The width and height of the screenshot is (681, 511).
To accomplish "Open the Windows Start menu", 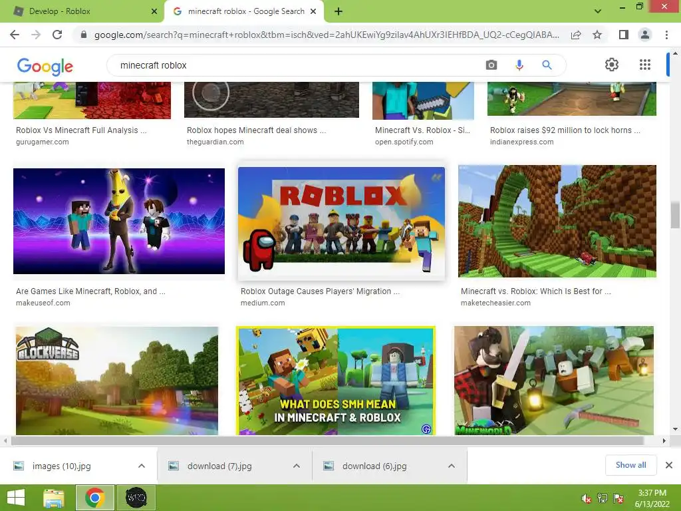I will pyautogui.click(x=16, y=498).
